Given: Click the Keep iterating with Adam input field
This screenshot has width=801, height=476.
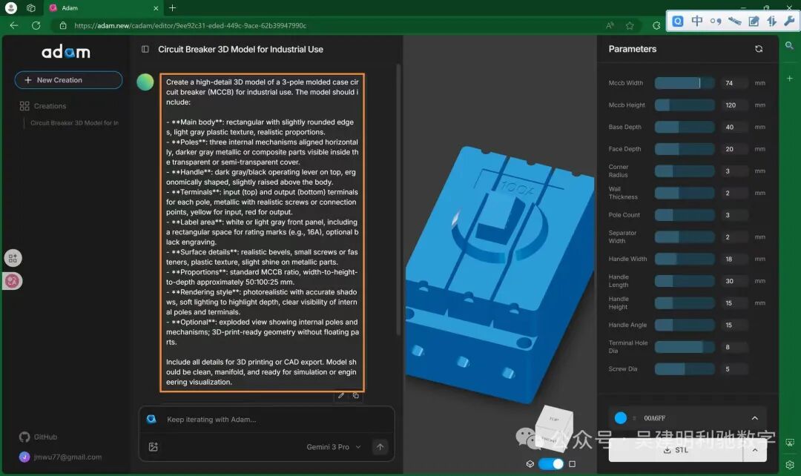Looking at the screenshot, I should [260, 420].
